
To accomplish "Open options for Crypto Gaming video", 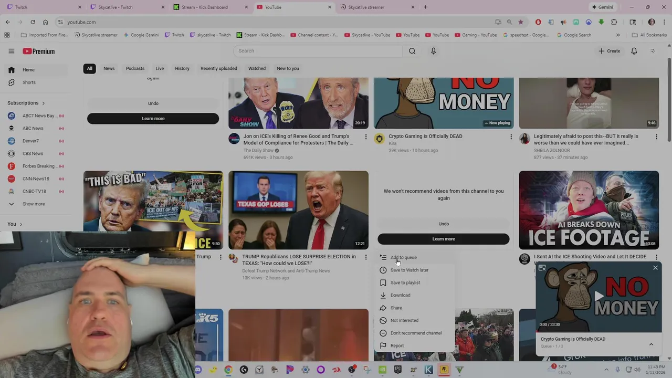I will (511, 137).
